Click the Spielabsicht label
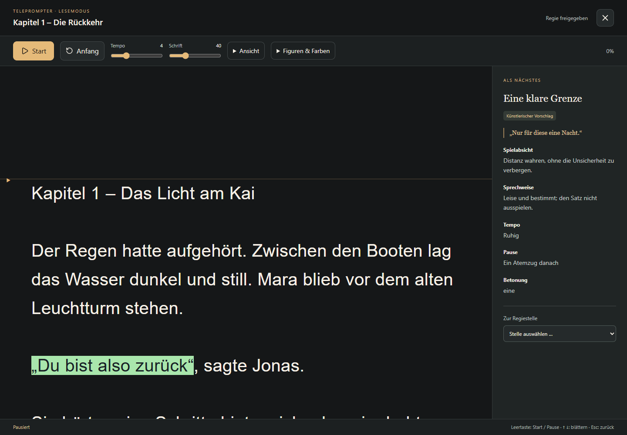This screenshot has height=435, width=627. coord(518,150)
